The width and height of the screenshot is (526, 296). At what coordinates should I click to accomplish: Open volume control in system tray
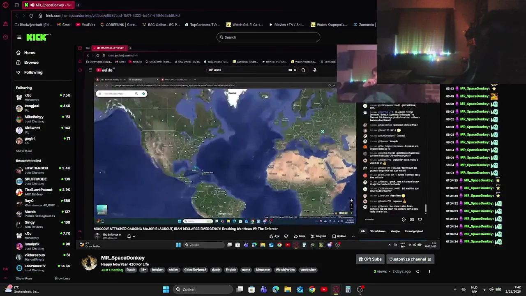(491, 289)
